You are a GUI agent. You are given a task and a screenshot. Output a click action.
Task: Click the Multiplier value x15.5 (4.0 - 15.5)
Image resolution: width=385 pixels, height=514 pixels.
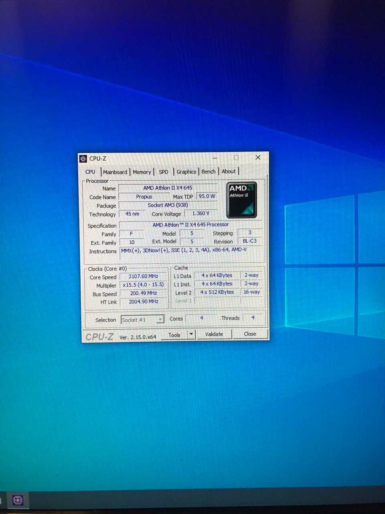point(143,285)
